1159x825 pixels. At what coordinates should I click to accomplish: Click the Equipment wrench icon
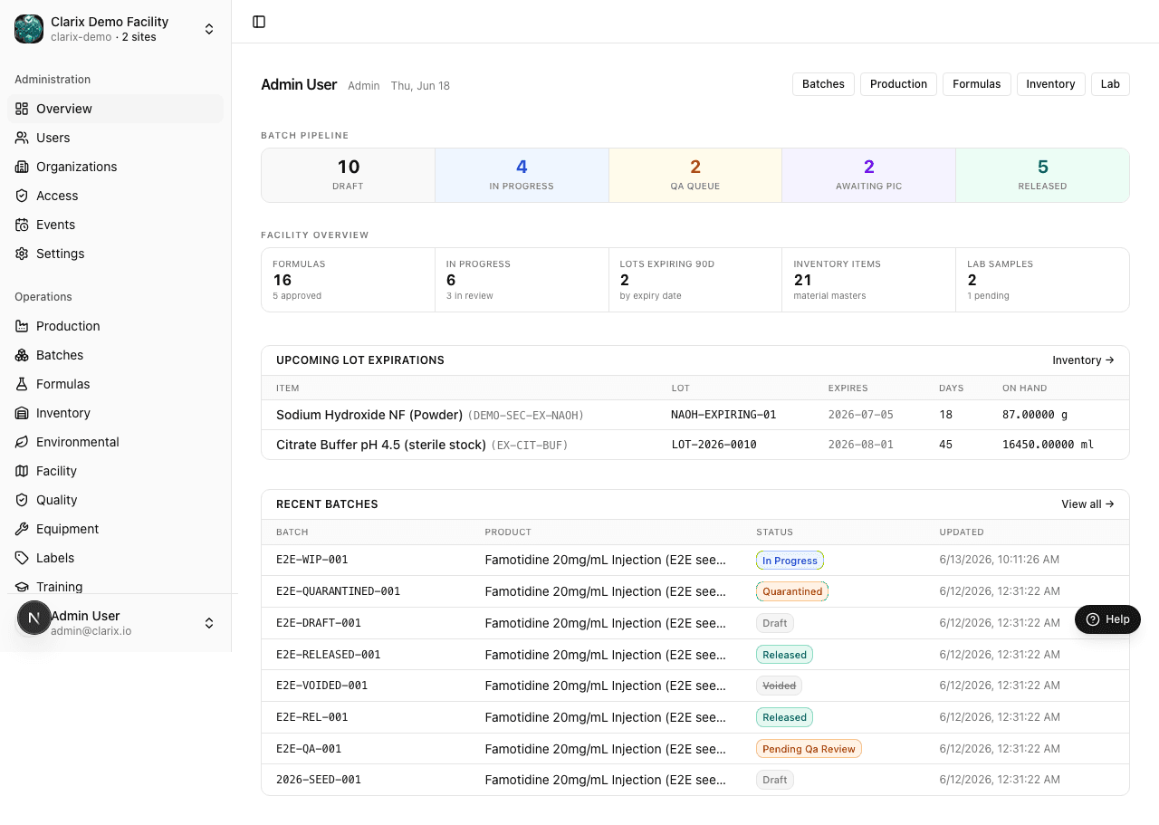[x=22, y=529]
